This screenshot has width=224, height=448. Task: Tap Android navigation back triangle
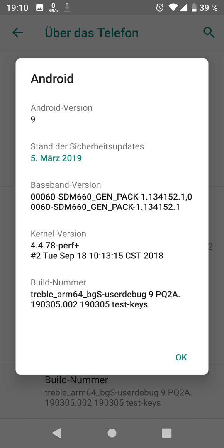[56, 433]
